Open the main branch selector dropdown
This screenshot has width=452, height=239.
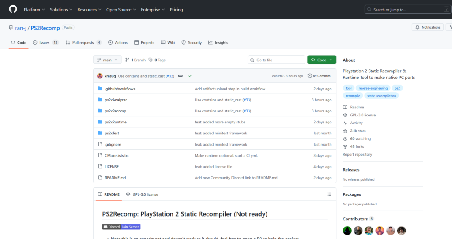click(x=107, y=60)
